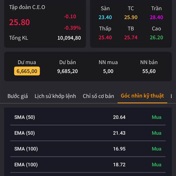Switch to the Bước giá tab
Image resolution: width=176 pixels, height=176 pixels.
[x=18, y=96]
